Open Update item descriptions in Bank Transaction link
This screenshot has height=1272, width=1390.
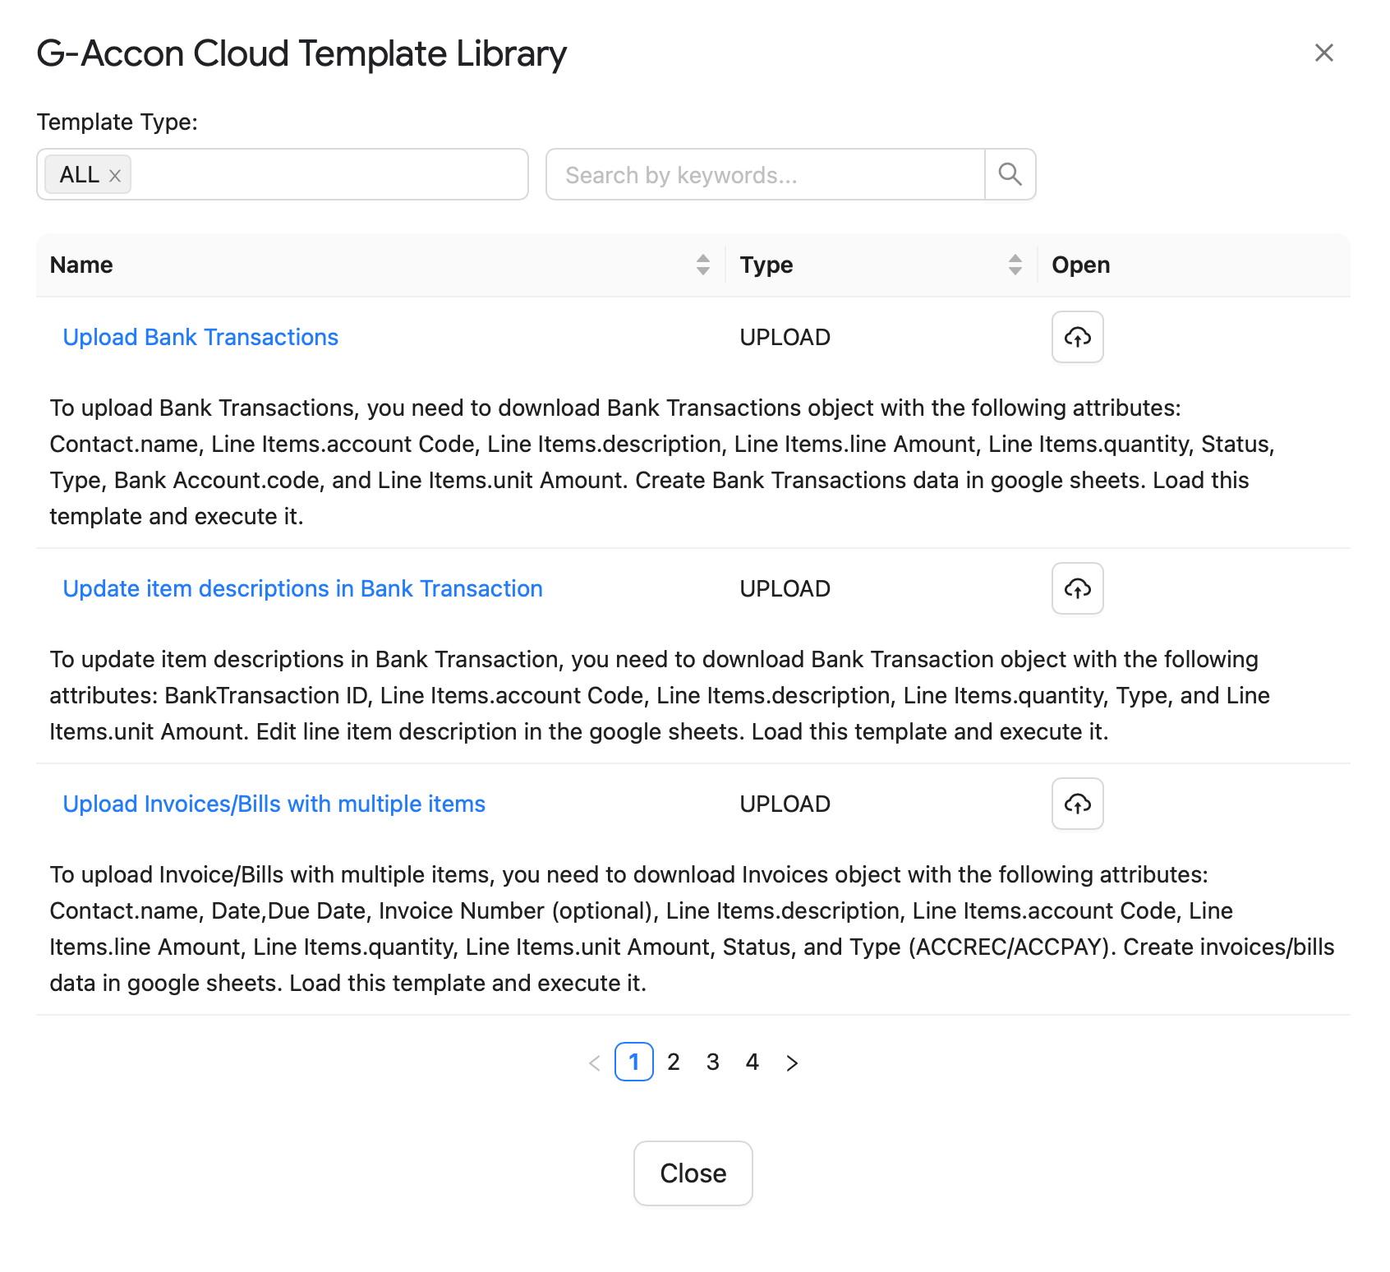click(x=302, y=588)
